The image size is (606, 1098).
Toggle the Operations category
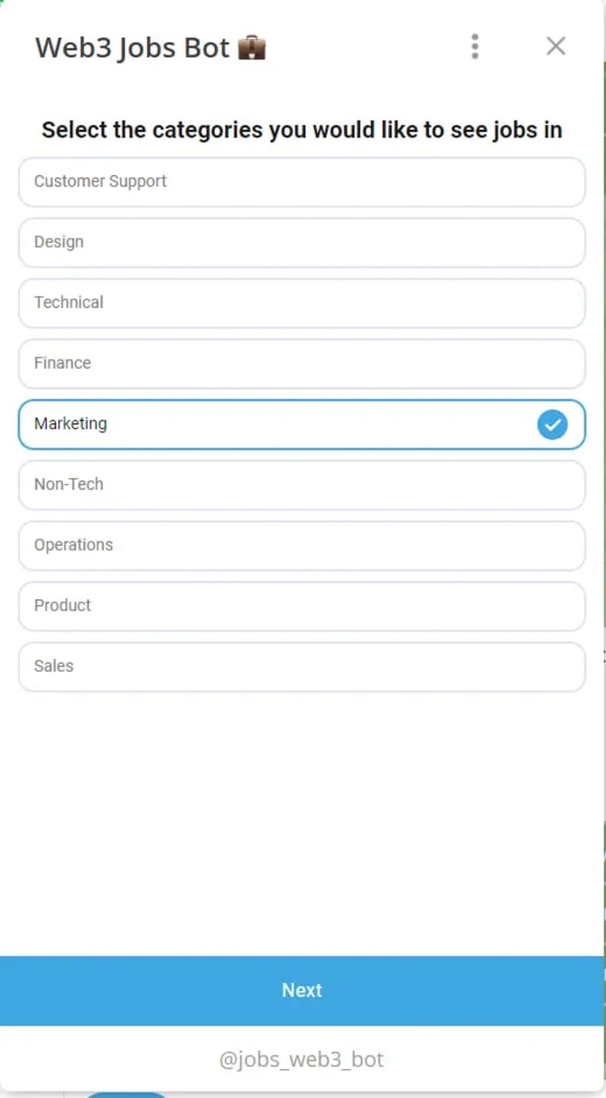(302, 546)
